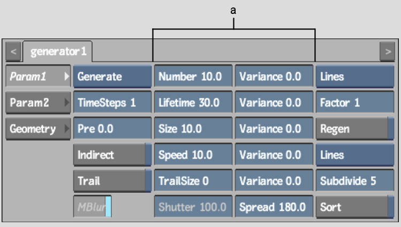This screenshot has height=227, width=401.
Task: Toggle the Regen button
Action: point(354,129)
